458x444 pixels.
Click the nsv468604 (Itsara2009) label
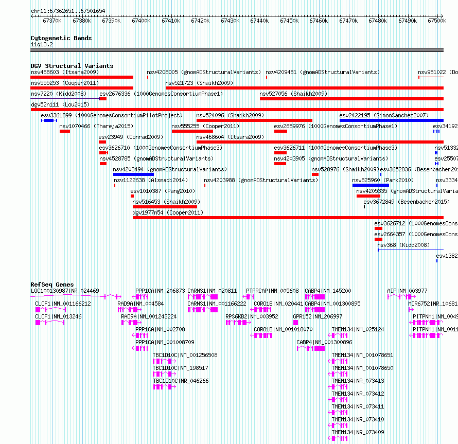(x=230, y=137)
